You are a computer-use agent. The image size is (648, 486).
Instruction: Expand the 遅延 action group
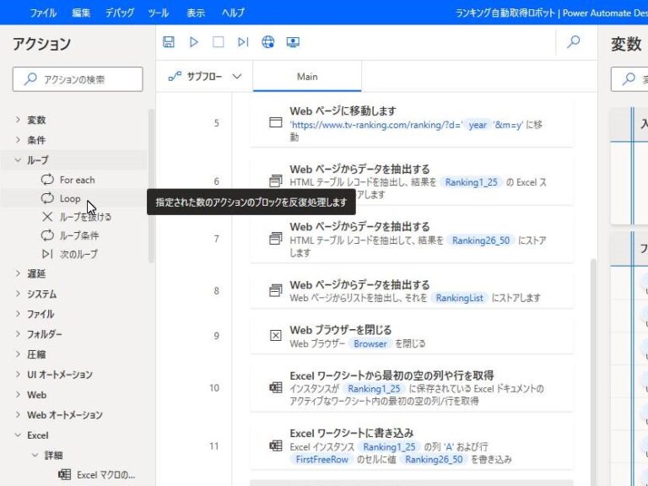click(18, 273)
